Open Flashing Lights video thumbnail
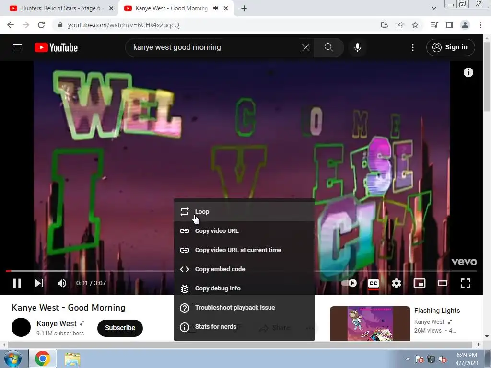The width and height of the screenshot is (491, 368). 370,323
